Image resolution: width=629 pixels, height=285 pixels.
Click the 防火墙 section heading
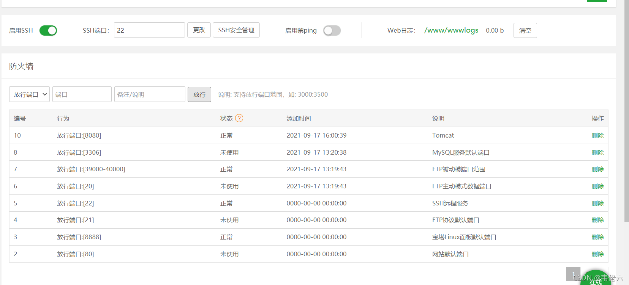[x=21, y=66]
